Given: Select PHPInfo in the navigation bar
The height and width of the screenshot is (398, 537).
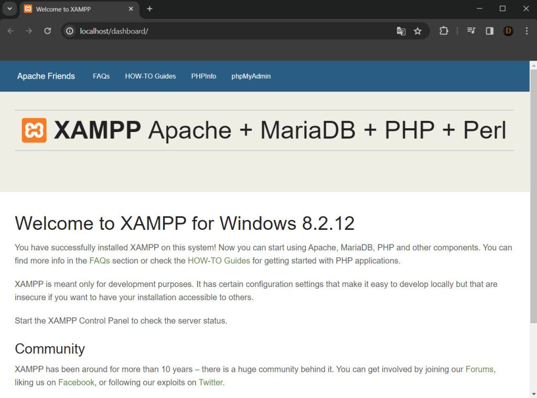Looking at the screenshot, I should click(203, 76).
